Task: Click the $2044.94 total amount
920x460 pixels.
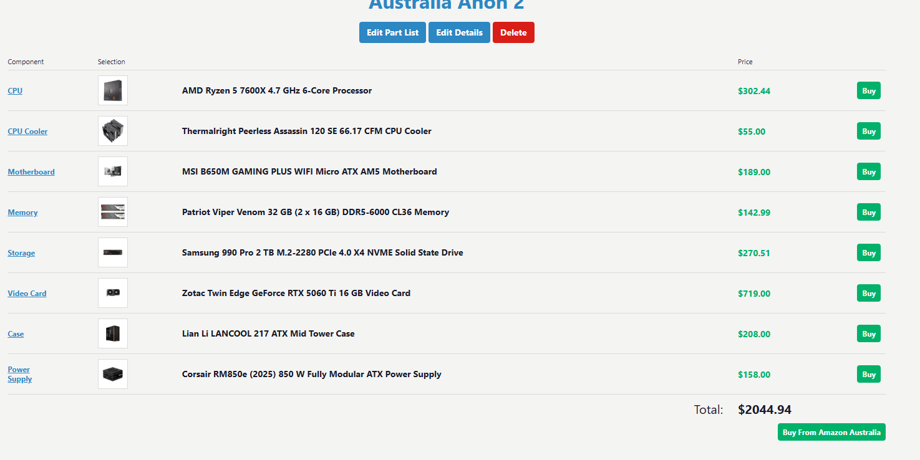Action: click(x=765, y=410)
